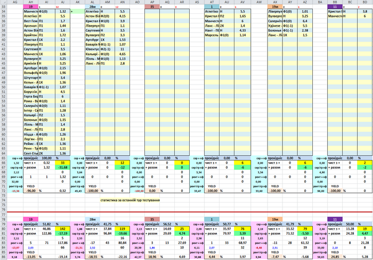Click the YIELD value '-96,00'

pos(31,191)
